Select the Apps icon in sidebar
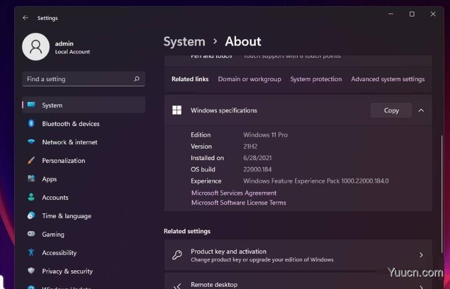 click(x=31, y=179)
